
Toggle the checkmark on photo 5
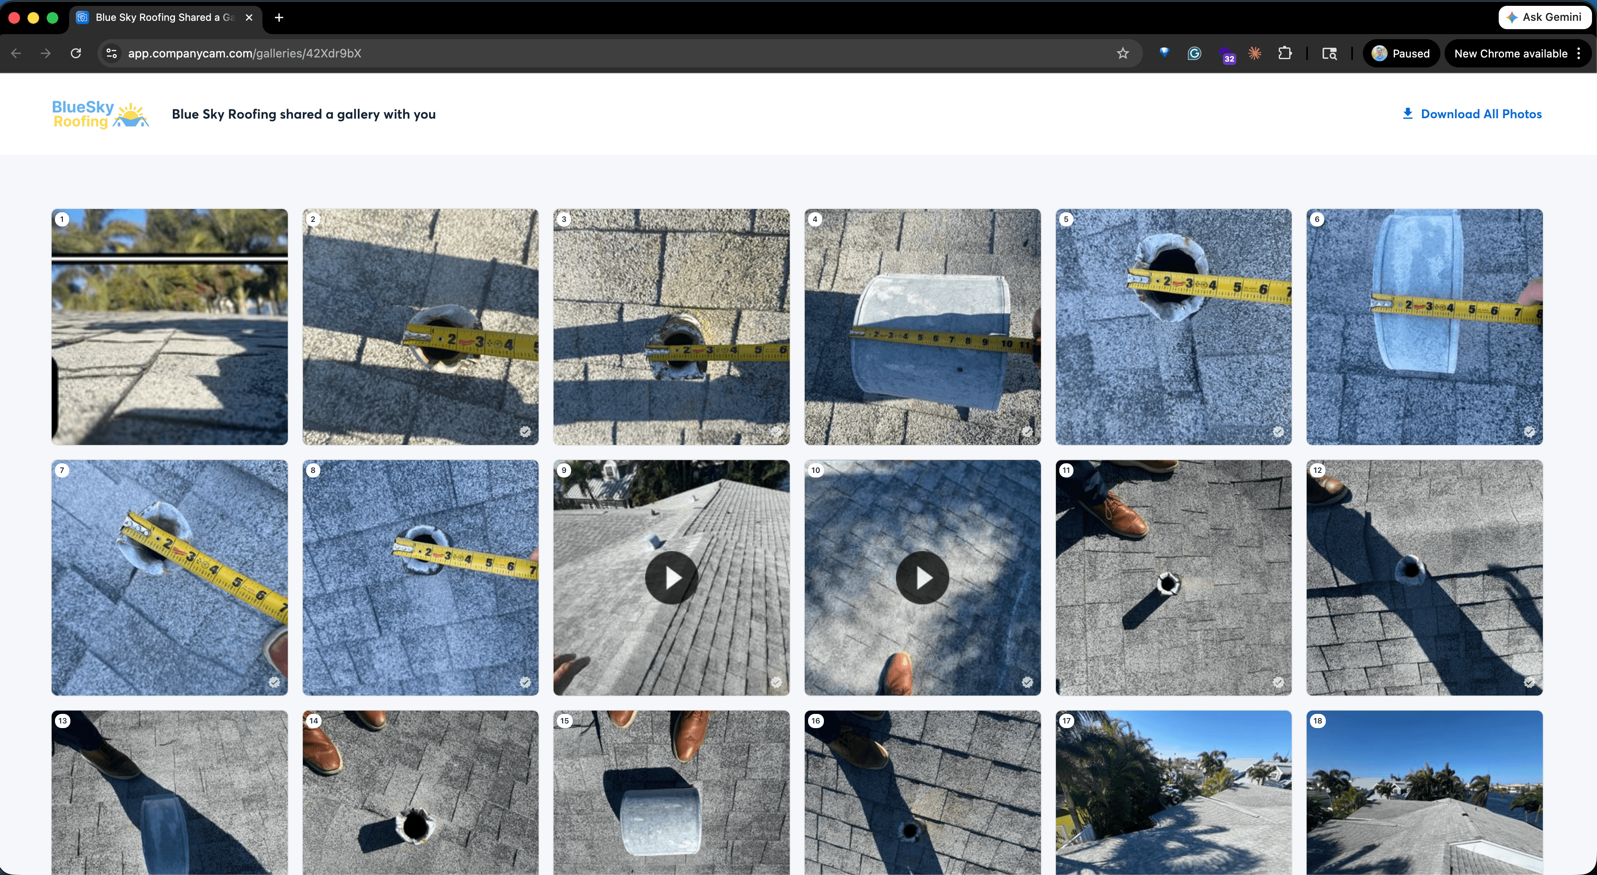click(x=1278, y=431)
